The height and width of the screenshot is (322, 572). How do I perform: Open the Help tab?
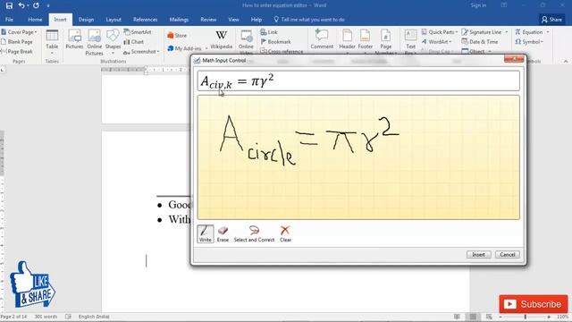click(257, 20)
